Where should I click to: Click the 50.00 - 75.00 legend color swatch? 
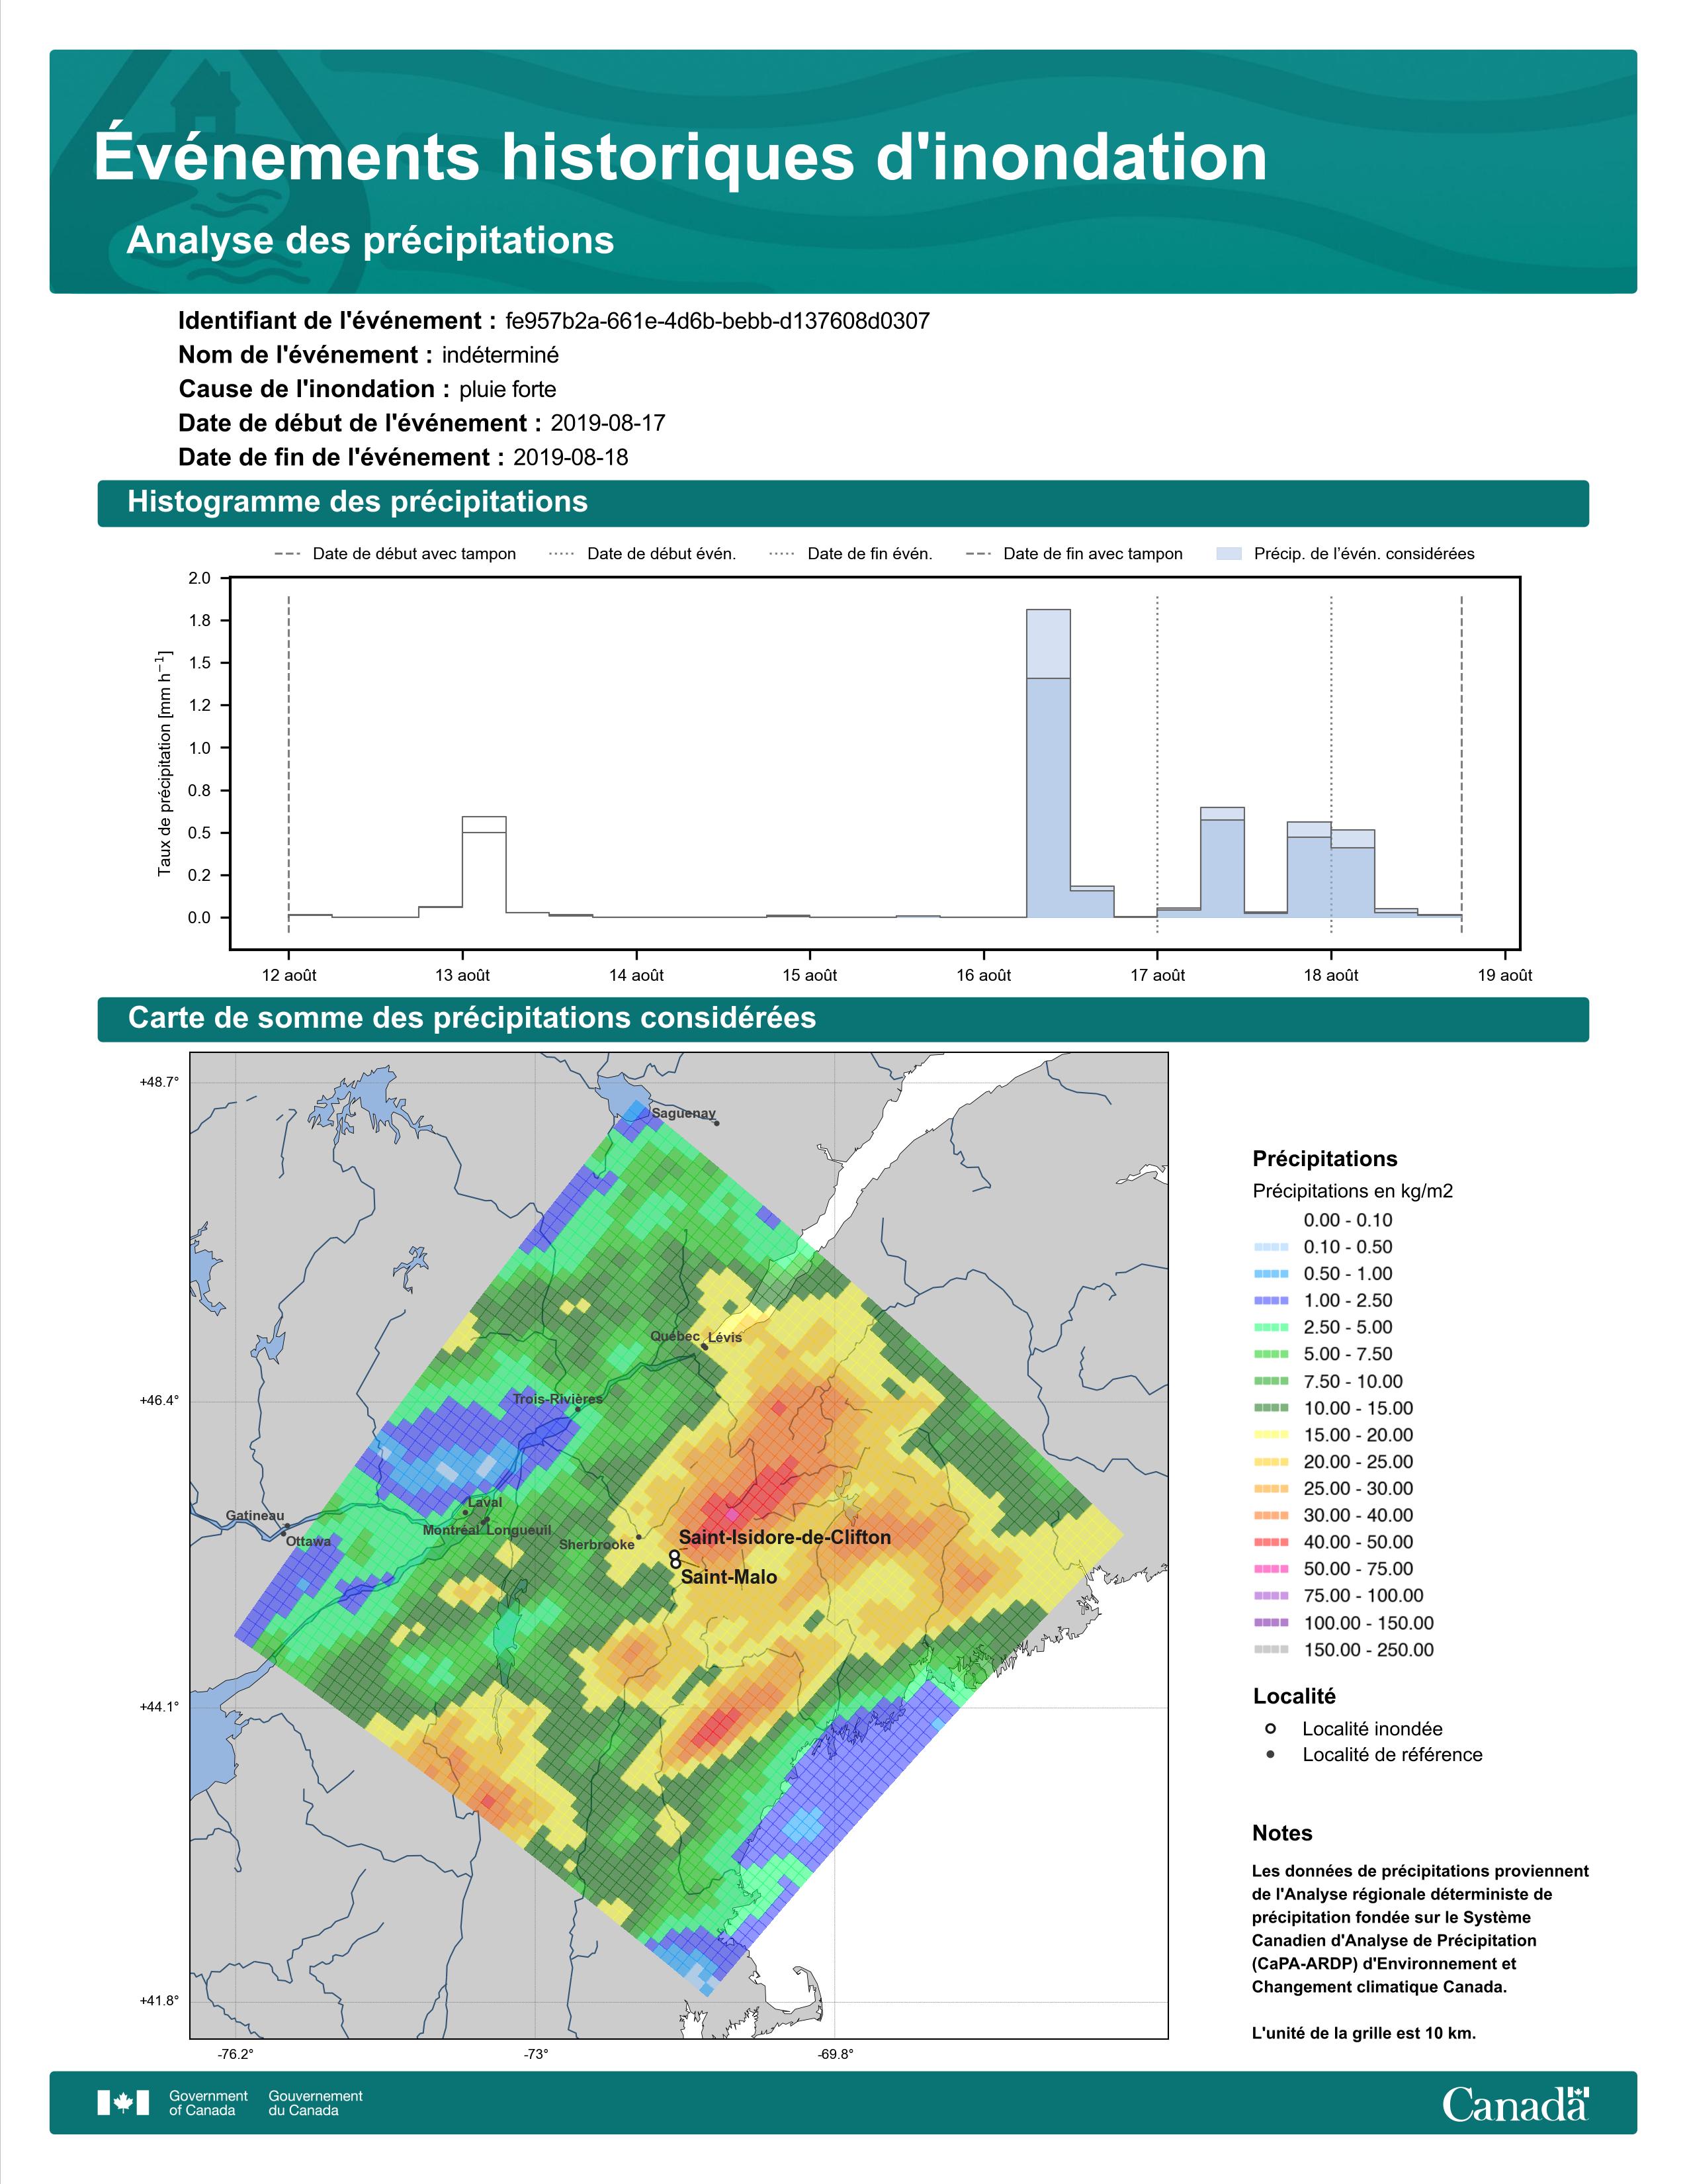click(x=1270, y=1569)
